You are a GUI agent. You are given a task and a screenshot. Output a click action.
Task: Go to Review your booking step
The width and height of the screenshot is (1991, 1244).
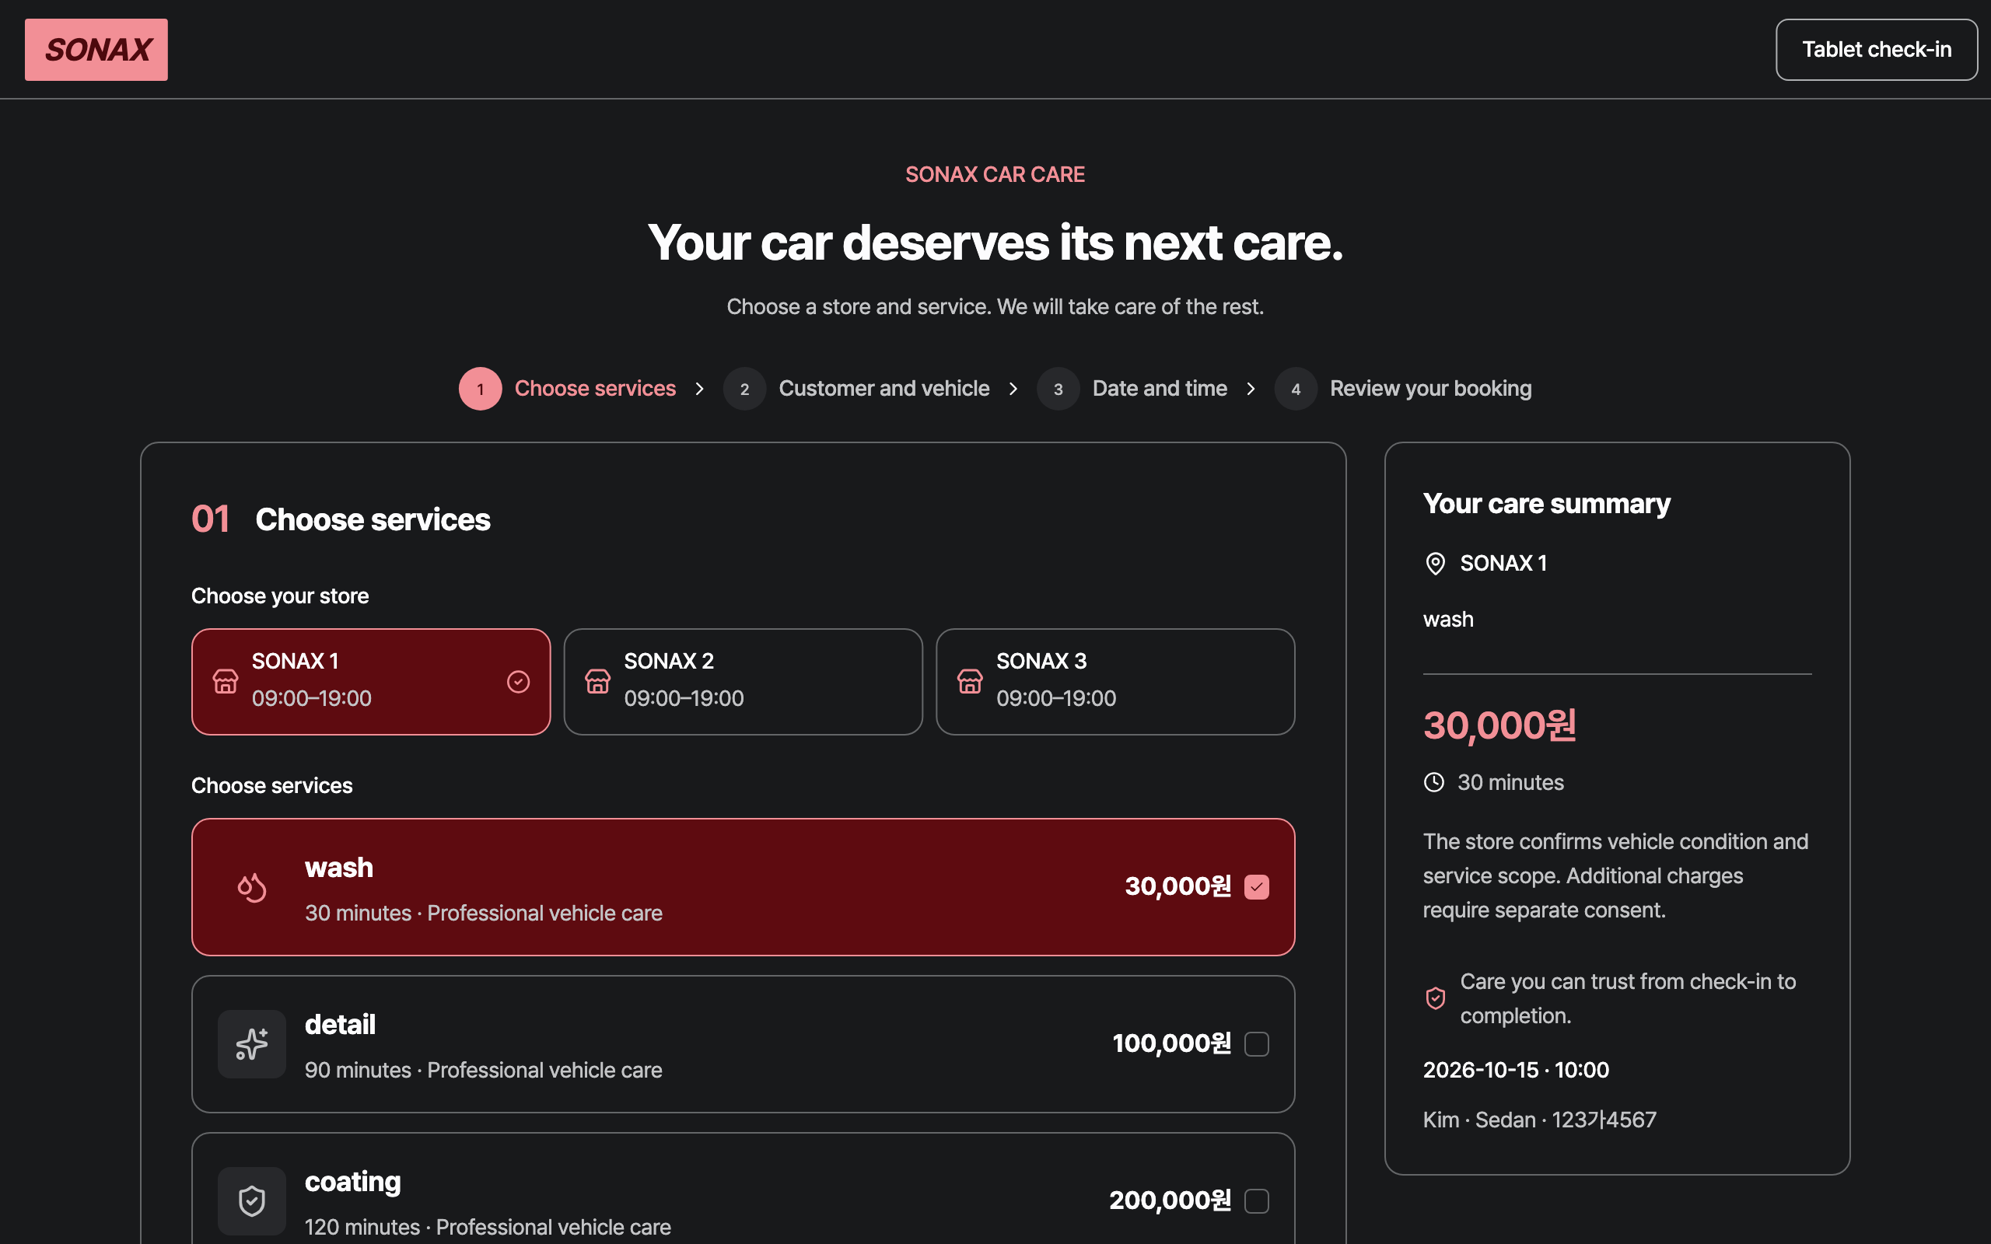pyautogui.click(x=1403, y=388)
